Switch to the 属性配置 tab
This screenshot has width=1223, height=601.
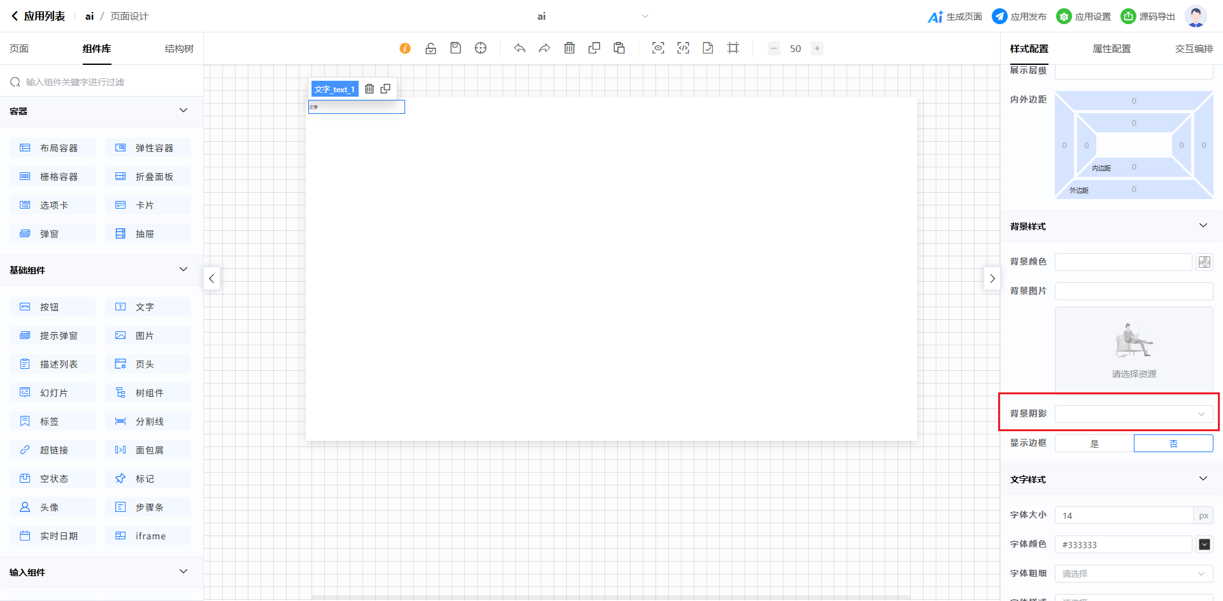(1112, 49)
